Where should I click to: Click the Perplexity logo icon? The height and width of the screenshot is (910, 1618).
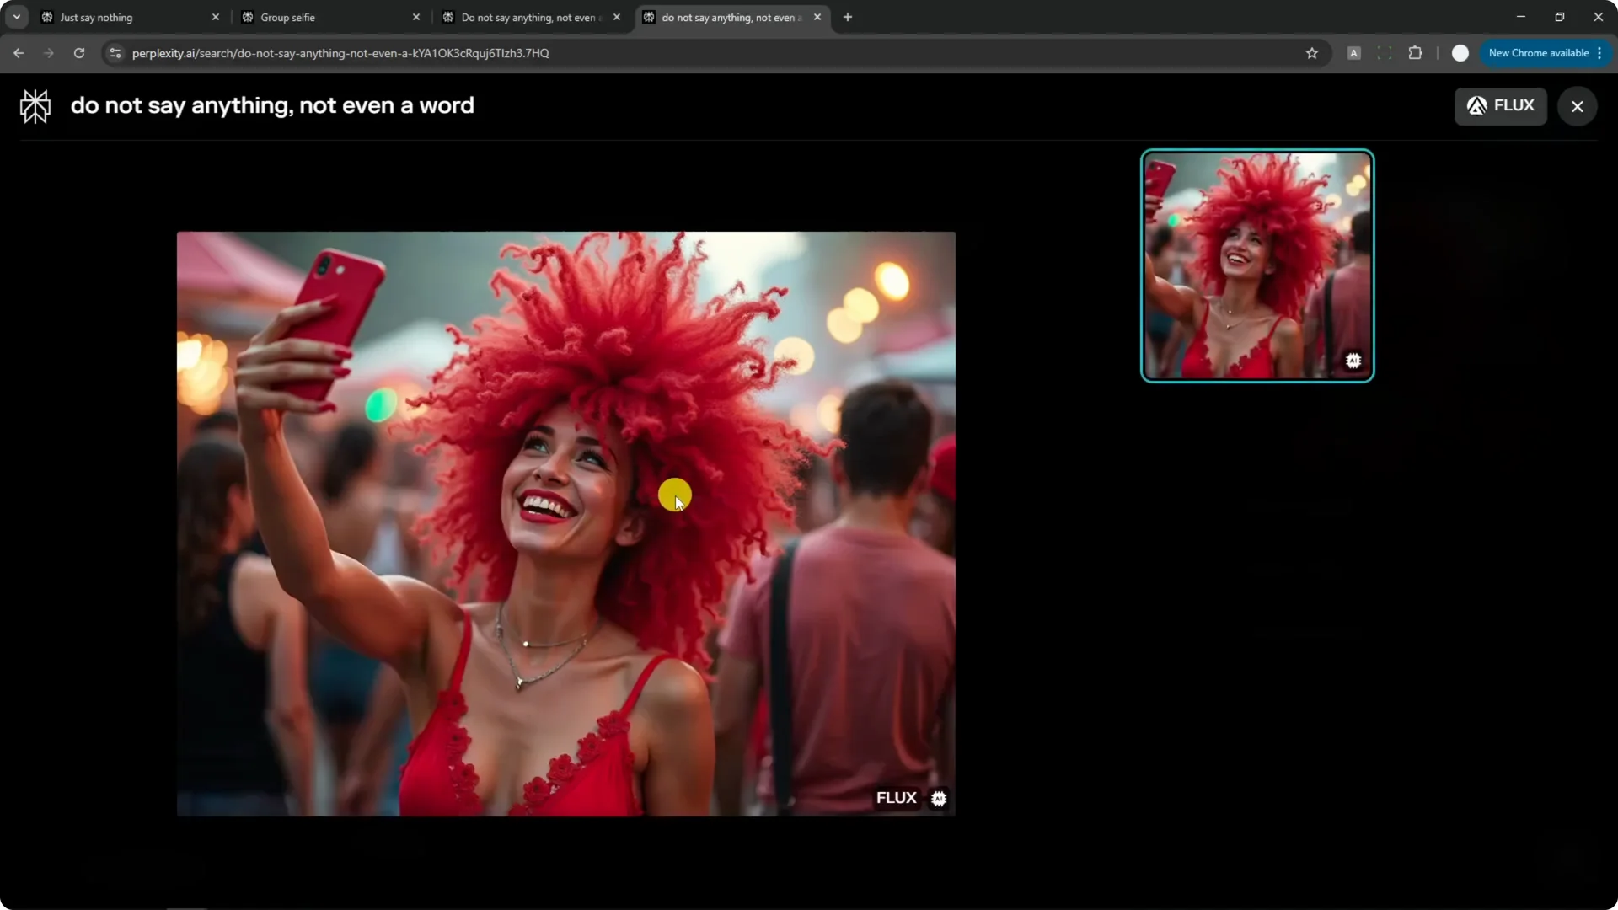pyautogui.click(x=35, y=105)
